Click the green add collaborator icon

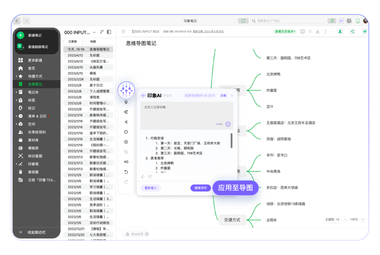click(x=340, y=32)
